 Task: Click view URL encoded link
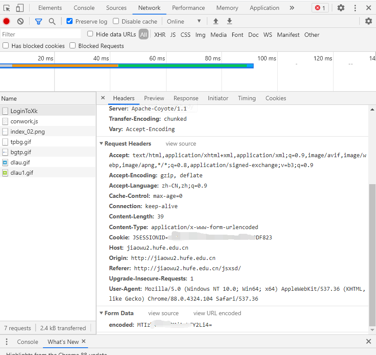[x=217, y=313]
